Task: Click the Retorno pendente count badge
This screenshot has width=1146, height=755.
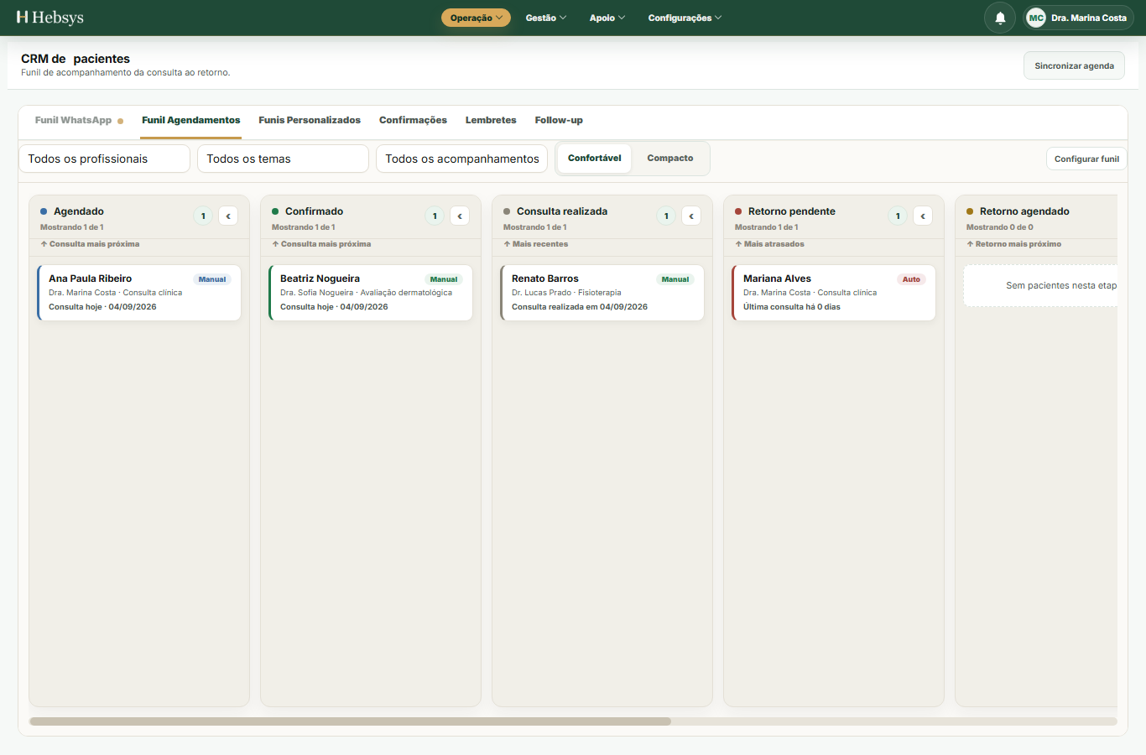Action: [898, 216]
